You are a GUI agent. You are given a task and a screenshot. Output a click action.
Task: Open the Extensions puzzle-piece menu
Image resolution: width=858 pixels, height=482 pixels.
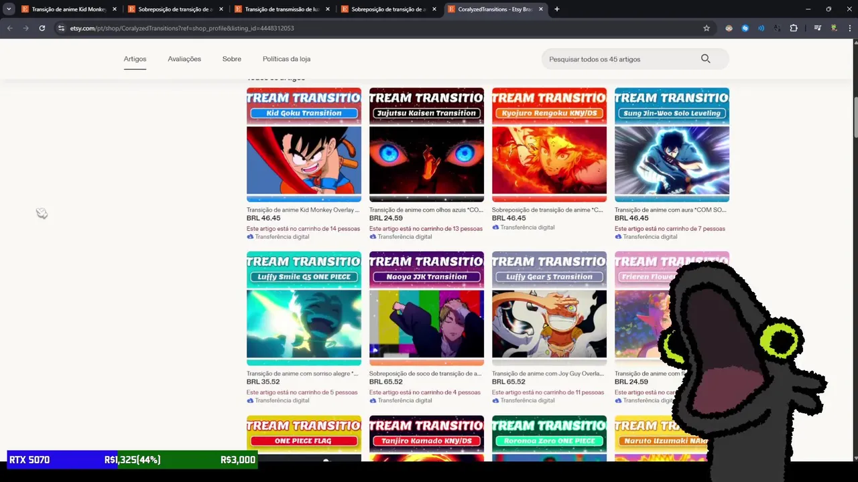pos(794,28)
